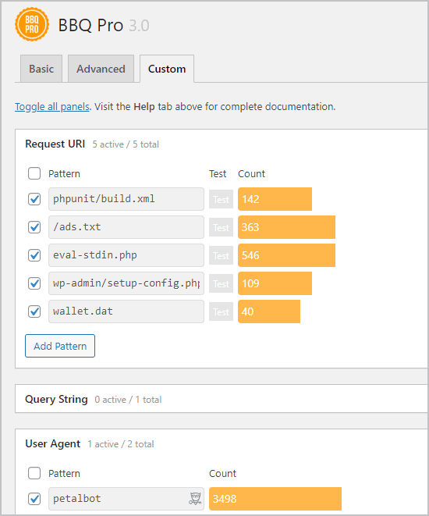The width and height of the screenshot is (429, 516).
Task: Click the 546 count bar
Action: click(x=287, y=255)
